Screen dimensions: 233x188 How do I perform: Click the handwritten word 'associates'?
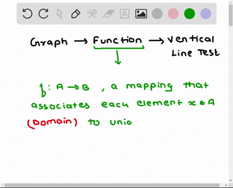coord(60,106)
